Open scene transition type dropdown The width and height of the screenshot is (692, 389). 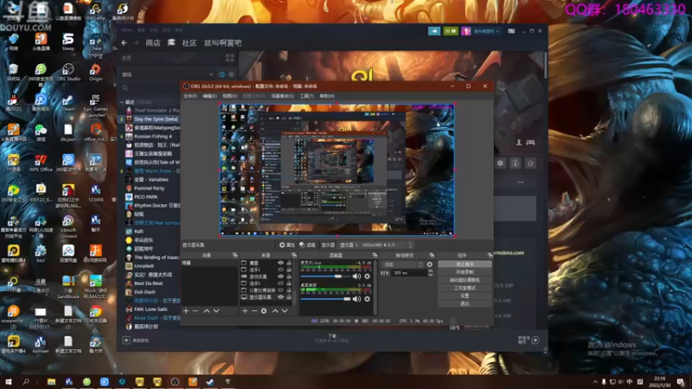click(403, 265)
